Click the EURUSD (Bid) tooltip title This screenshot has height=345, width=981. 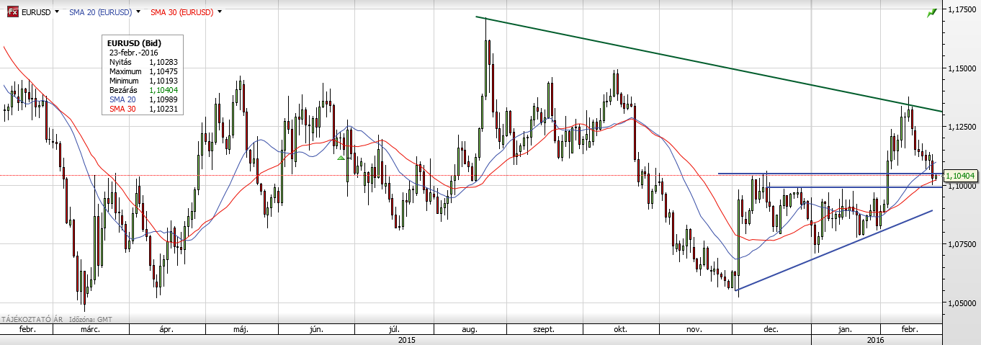(x=134, y=44)
